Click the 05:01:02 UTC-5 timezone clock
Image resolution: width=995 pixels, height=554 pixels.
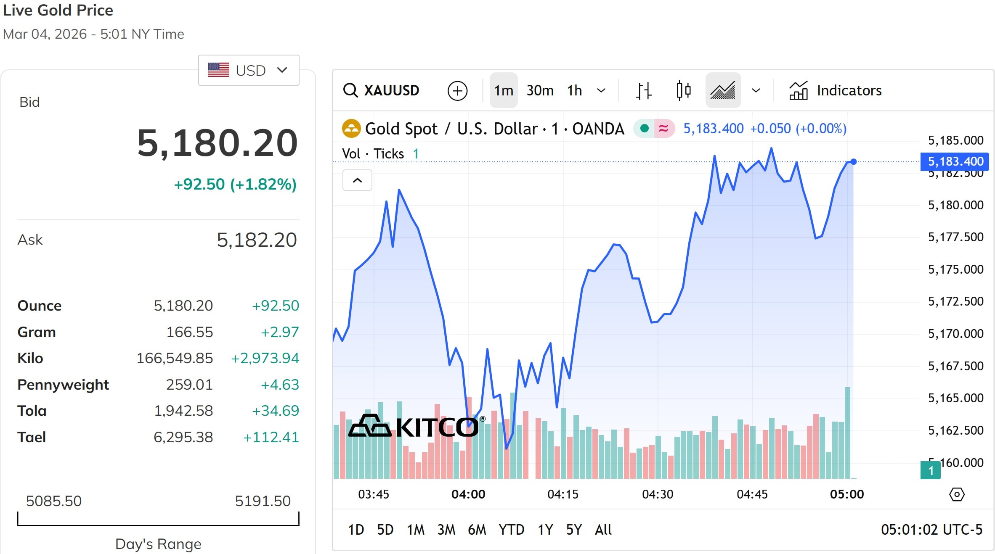pos(931,530)
